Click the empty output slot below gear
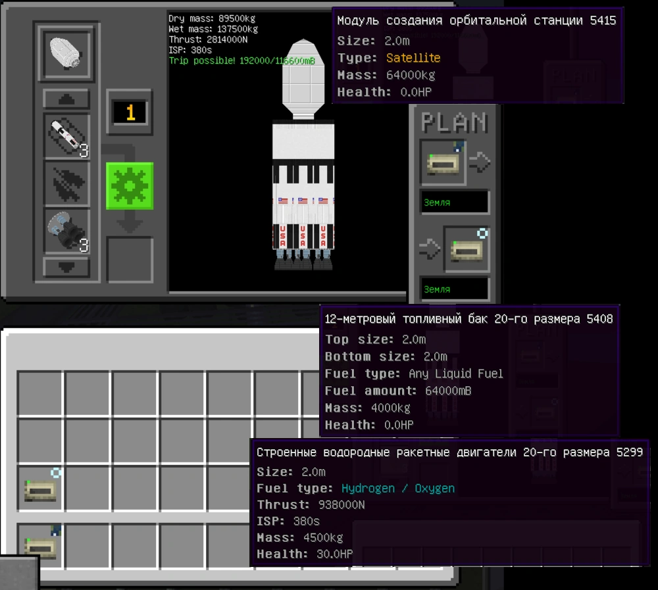Viewport: 658px width, 590px height. click(x=130, y=260)
